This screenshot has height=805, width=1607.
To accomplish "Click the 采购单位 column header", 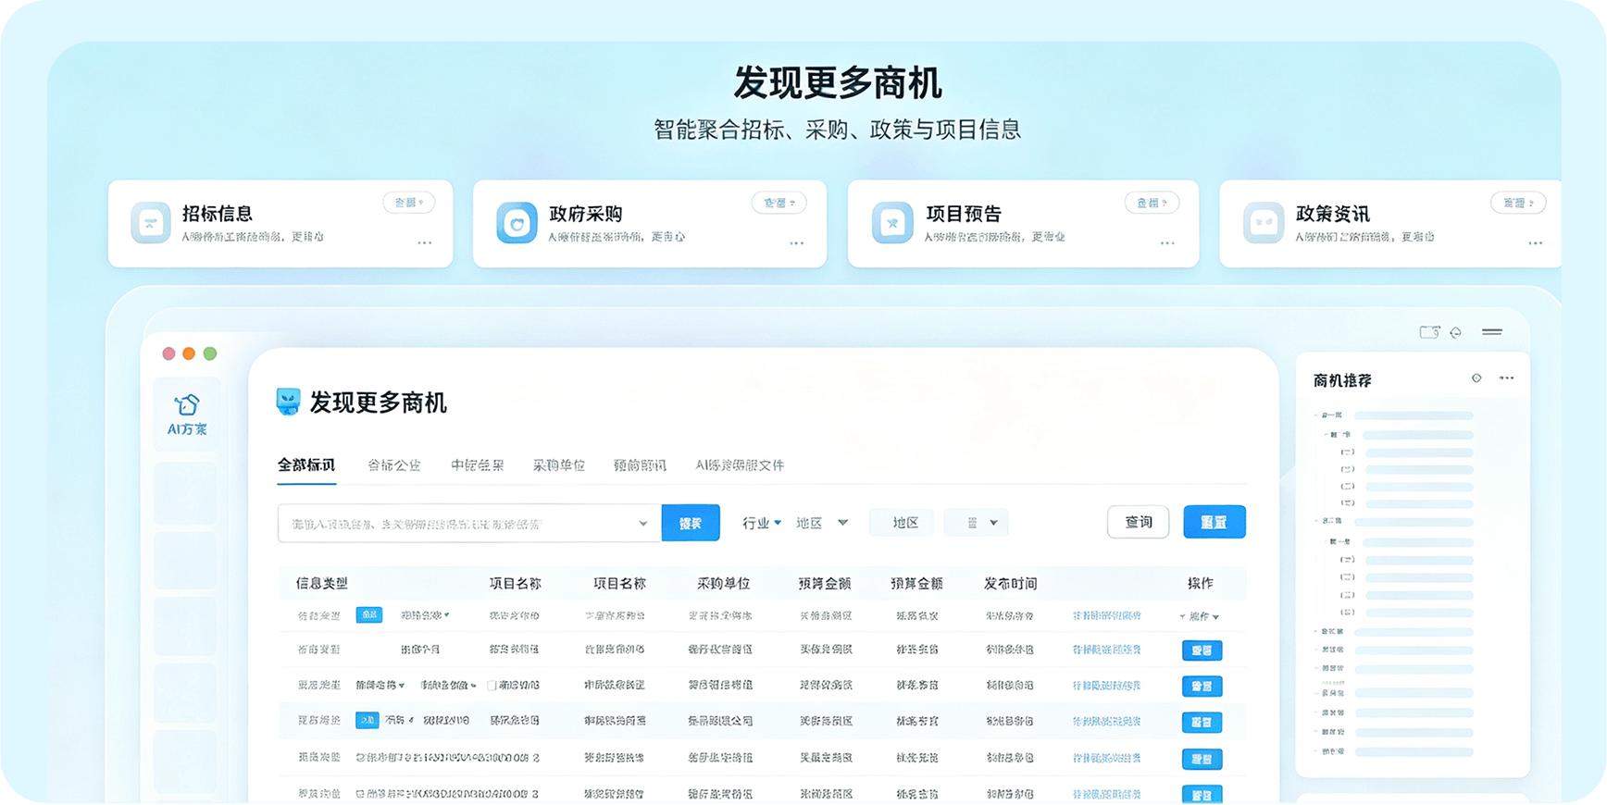I will tap(723, 583).
